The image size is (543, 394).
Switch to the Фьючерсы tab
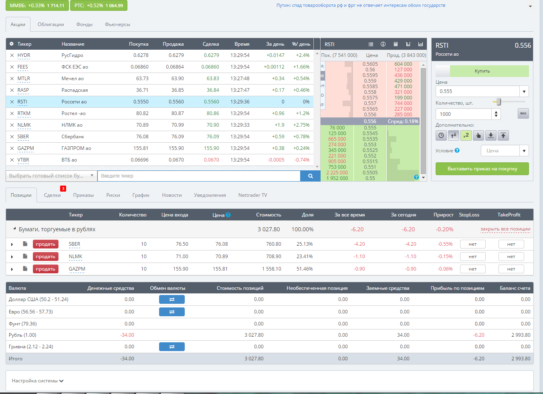tap(117, 24)
